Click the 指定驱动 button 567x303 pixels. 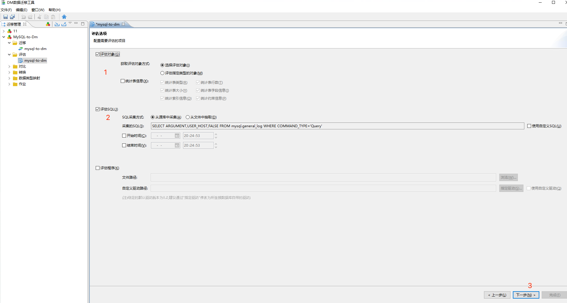(511, 188)
